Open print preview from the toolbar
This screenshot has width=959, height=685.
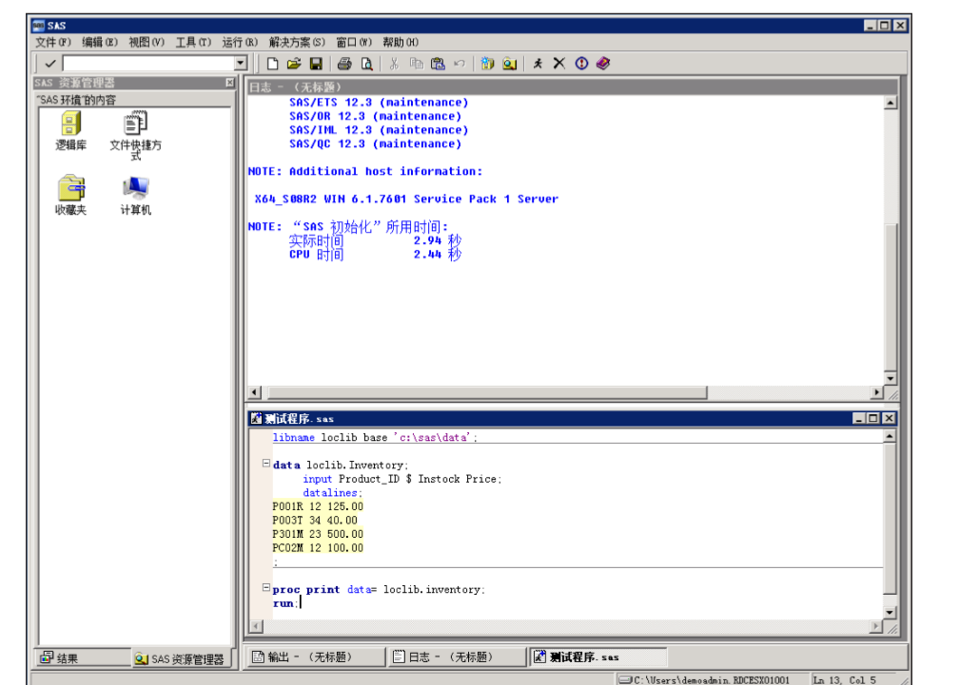pos(367,64)
